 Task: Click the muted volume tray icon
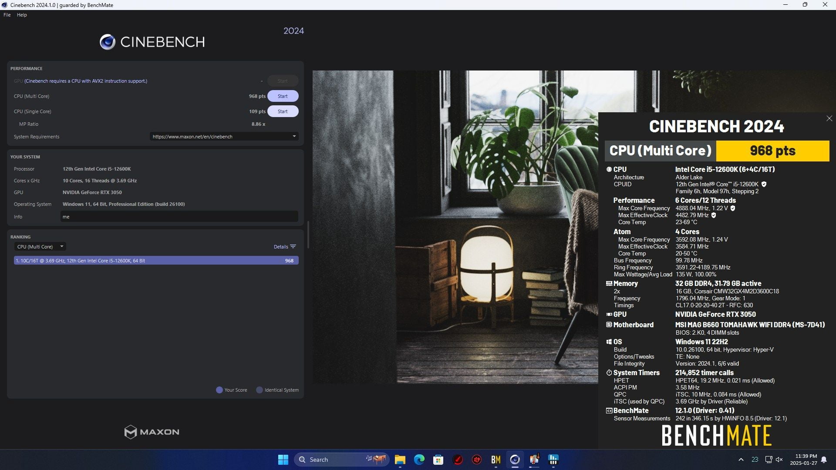coord(779,460)
